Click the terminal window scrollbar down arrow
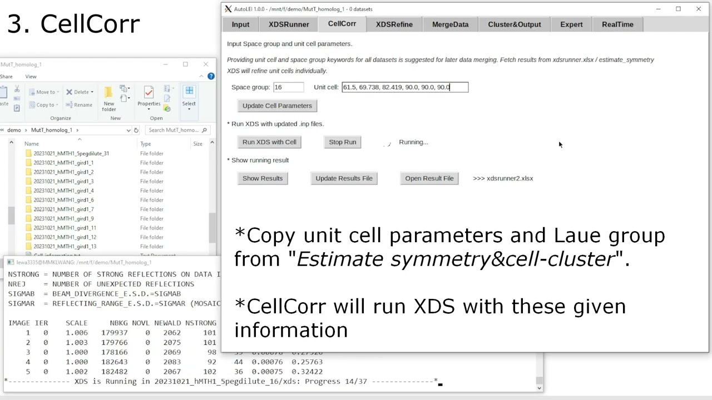712x400 pixels. point(538,388)
